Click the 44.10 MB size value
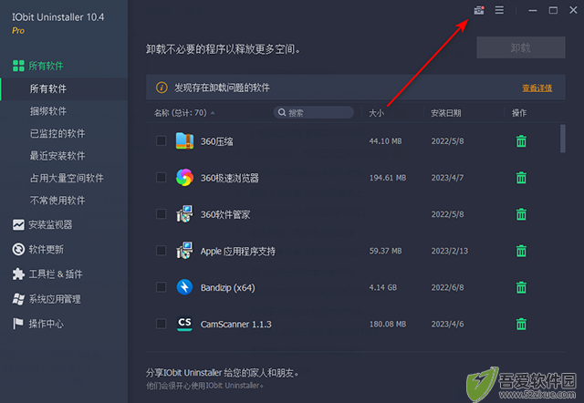Image resolution: width=584 pixels, height=403 pixels. [x=385, y=141]
